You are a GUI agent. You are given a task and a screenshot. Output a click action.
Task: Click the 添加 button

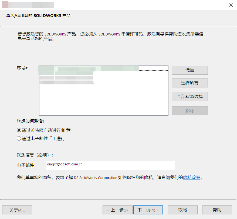click(x=190, y=70)
